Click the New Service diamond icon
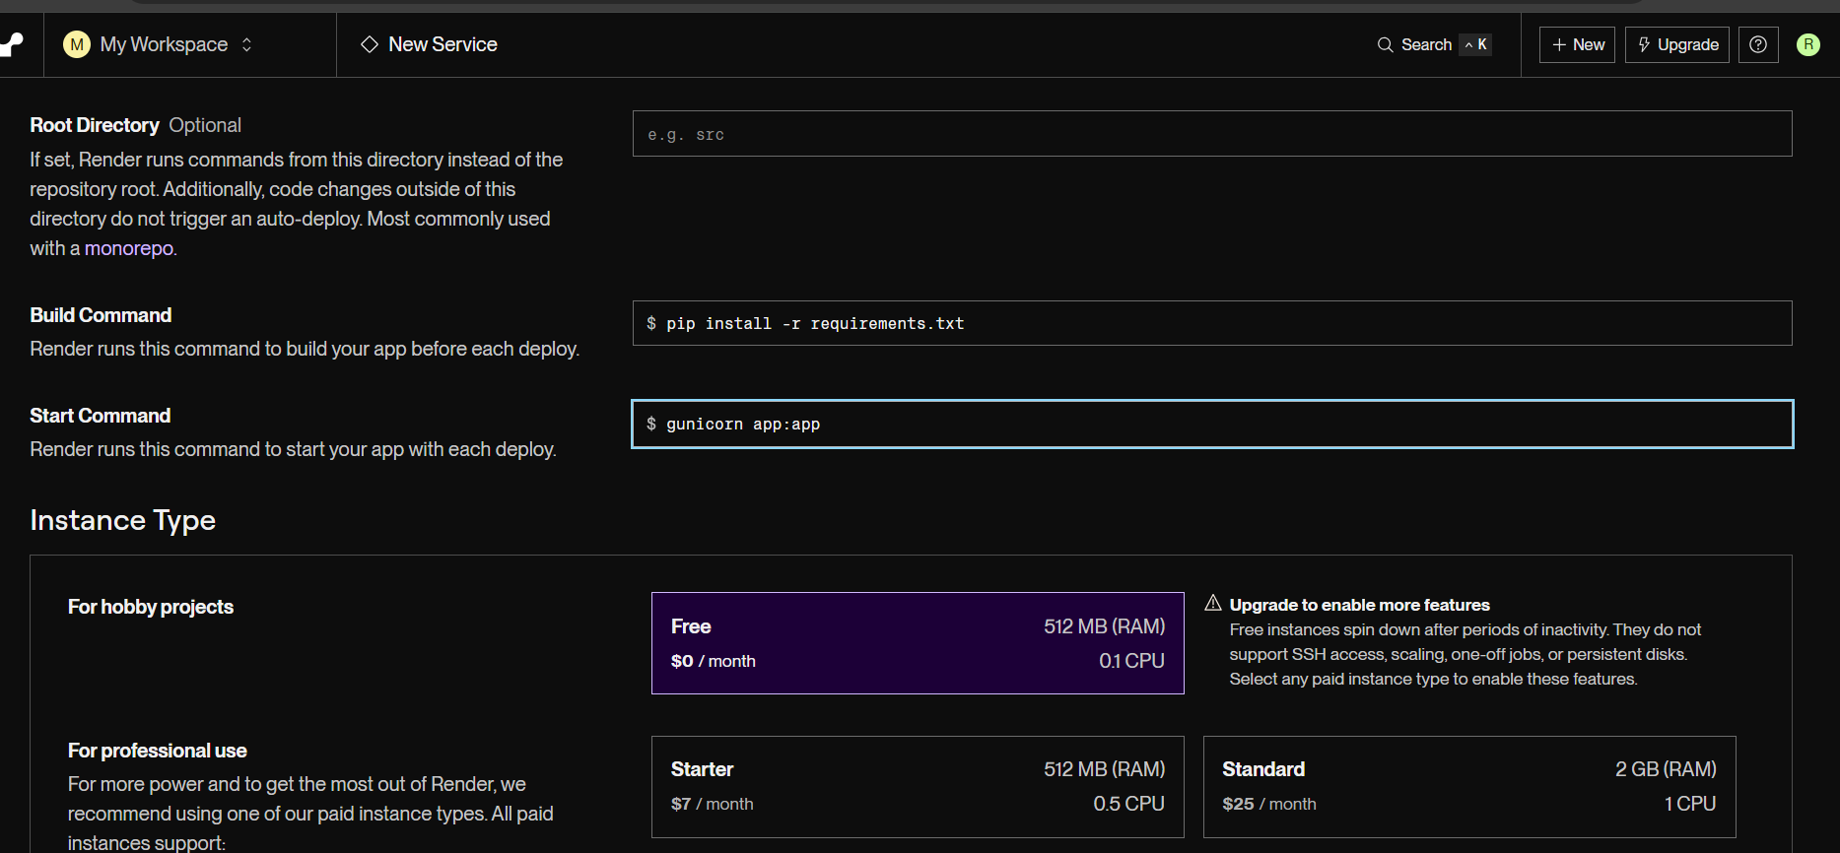The width and height of the screenshot is (1840, 853). [x=370, y=44]
